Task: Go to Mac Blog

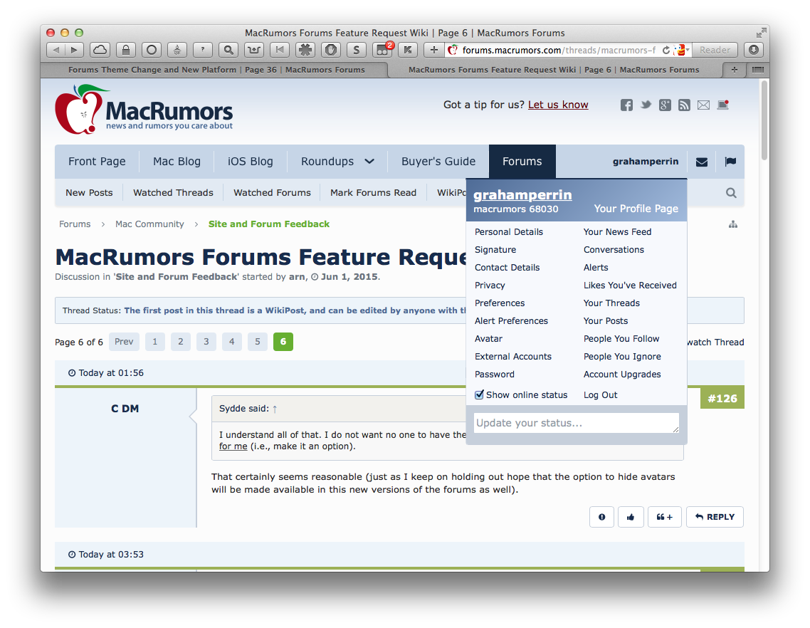Action: click(177, 162)
